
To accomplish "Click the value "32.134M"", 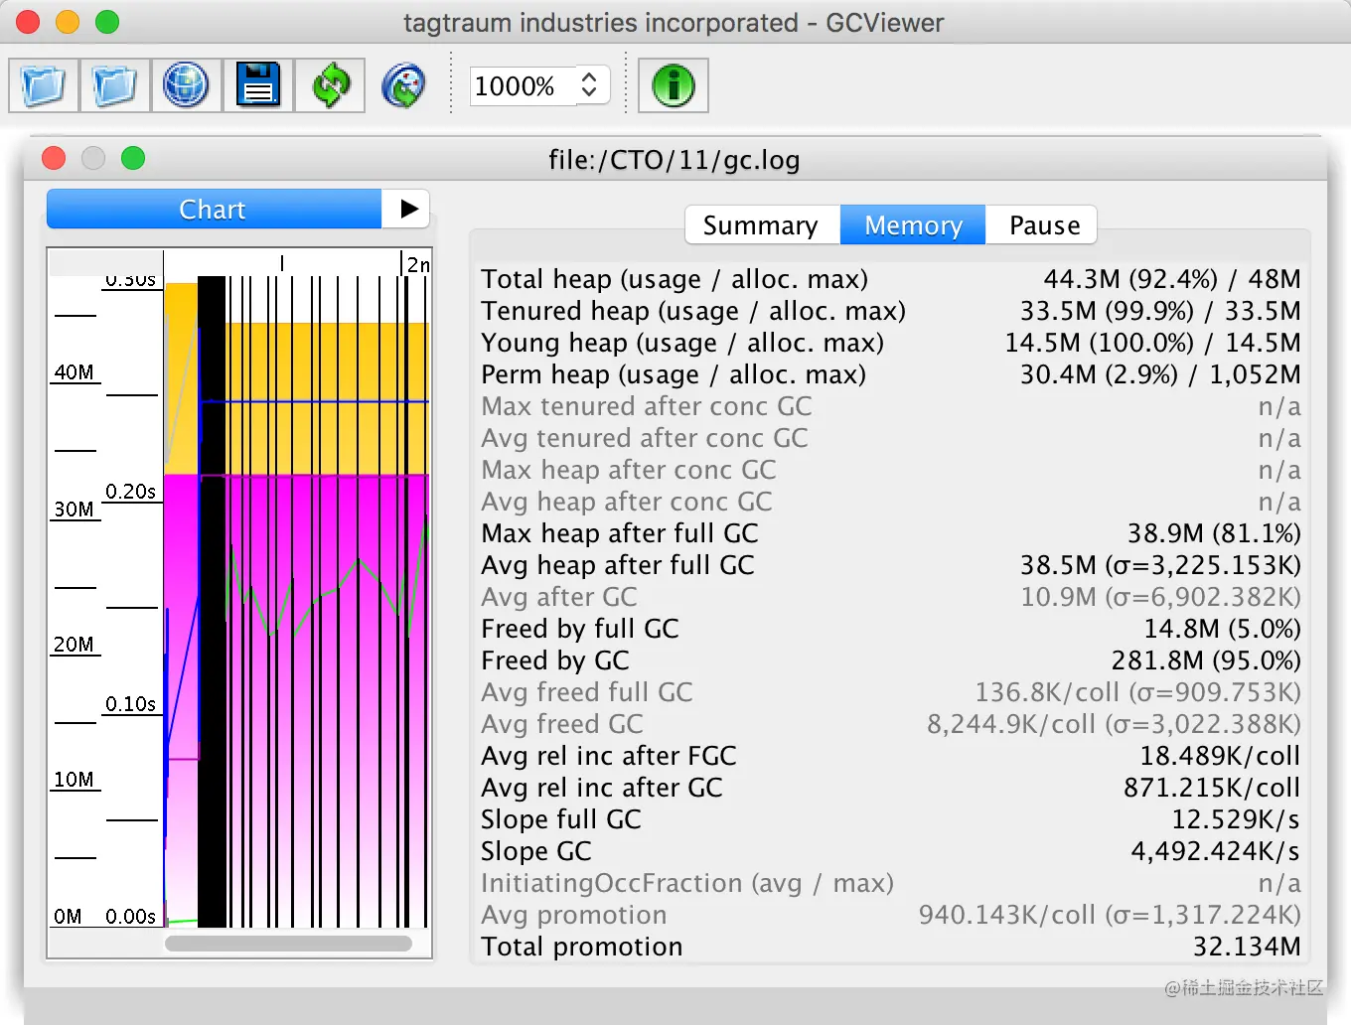I will tap(1247, 947).
